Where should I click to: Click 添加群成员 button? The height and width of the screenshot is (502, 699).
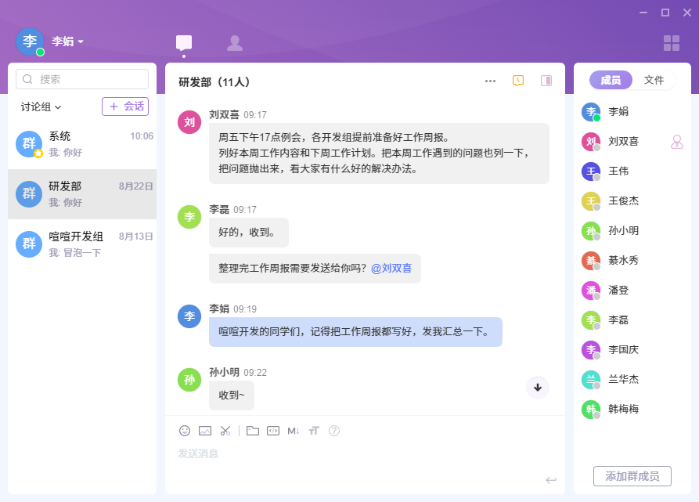coord(632,476)
